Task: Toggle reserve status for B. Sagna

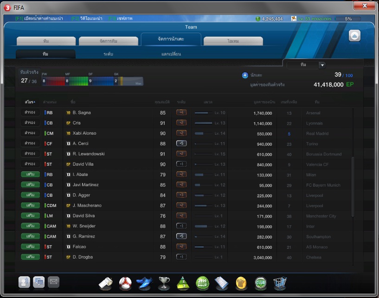Action: [x=30, y=112]
